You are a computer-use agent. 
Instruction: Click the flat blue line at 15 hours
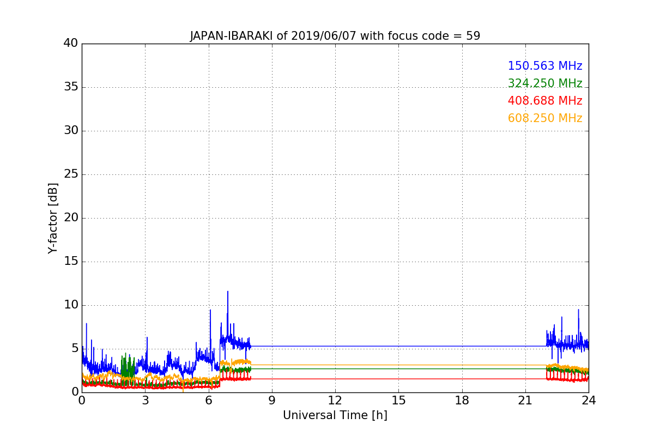click(x=398, y=346)
